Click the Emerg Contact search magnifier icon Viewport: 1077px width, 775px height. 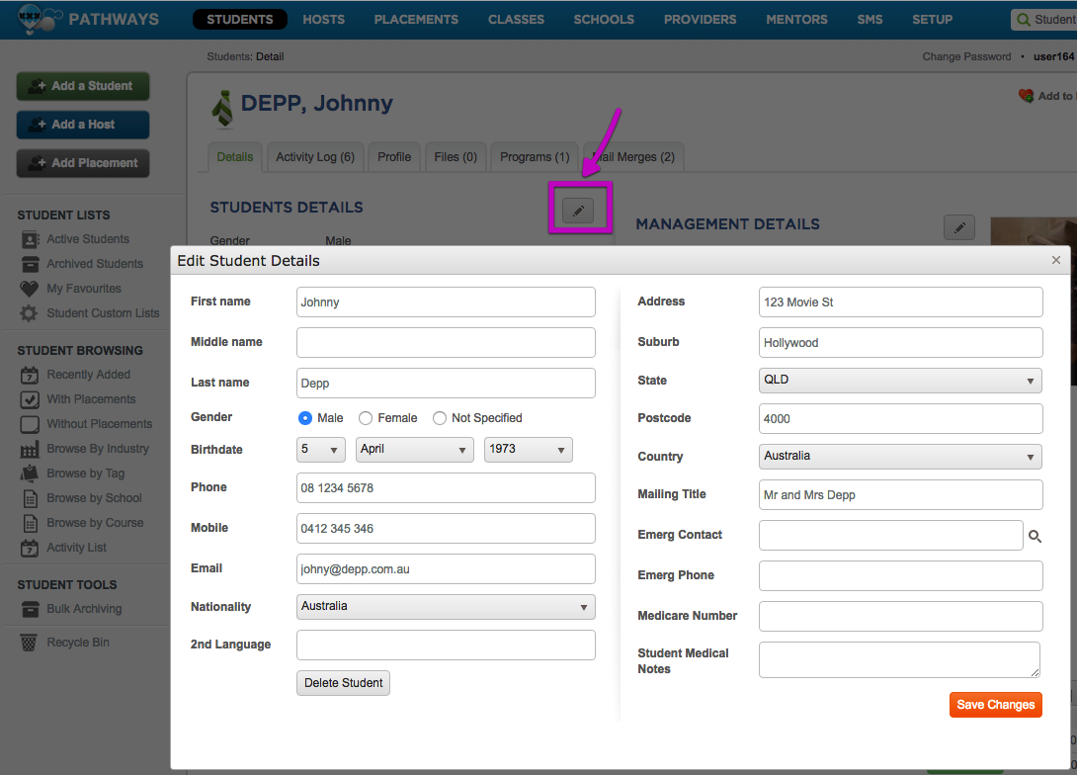[1035, 536]
